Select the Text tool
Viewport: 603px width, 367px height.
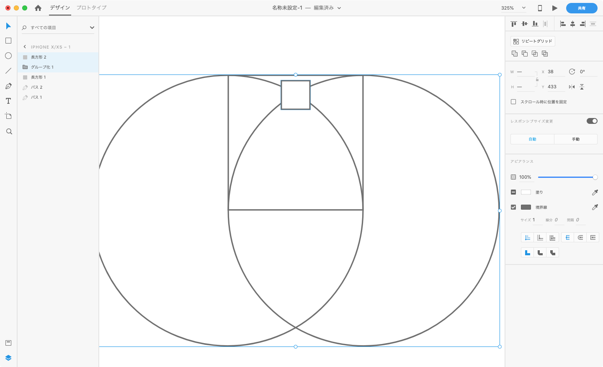(x=8, y=101)
